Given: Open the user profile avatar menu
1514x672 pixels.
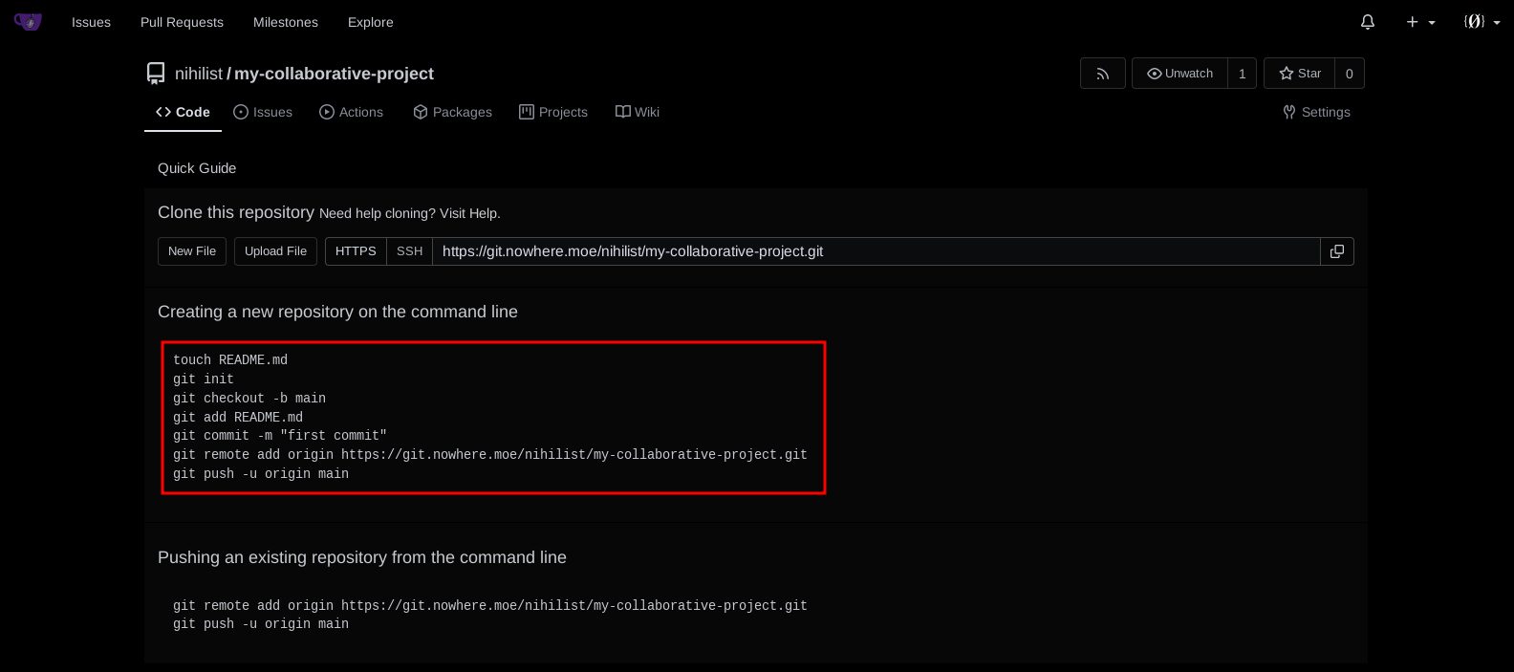Looking at the screenshot, I should [1479, 22].
